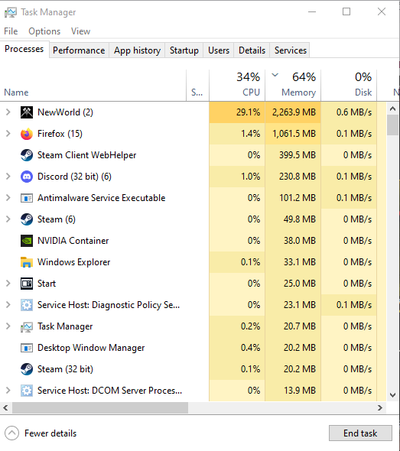Click the NewWorld game icon
400x451 pixels.
coord(27,112)
